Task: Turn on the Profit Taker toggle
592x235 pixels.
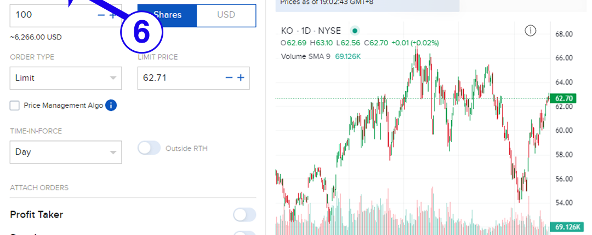Action: (x=244, y=215)
